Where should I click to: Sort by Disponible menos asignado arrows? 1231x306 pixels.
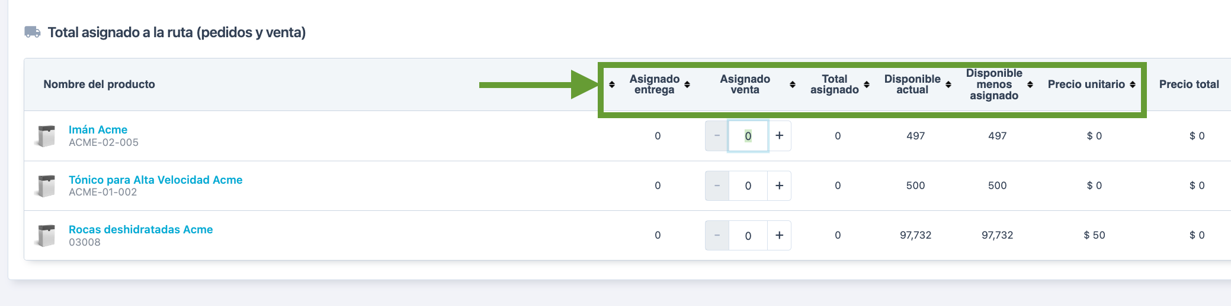coord(1030,84)
